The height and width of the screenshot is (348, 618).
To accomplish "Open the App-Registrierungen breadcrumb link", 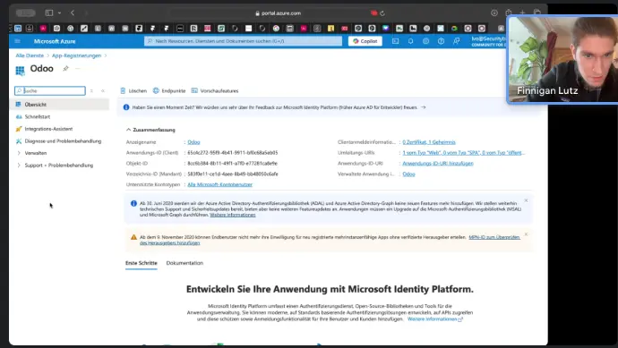I will pyautogui.click(x=76, y=55).
